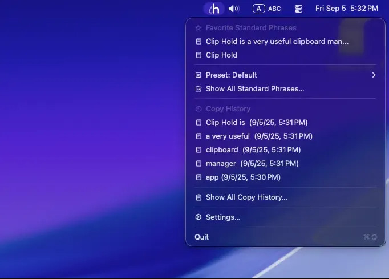This screenshot has width=389, height=279.
Task: Click clipboard icon beside Show All Copy History
Action: 198,197
